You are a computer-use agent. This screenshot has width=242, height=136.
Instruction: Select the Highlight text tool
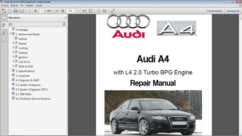tap(104, 11)
